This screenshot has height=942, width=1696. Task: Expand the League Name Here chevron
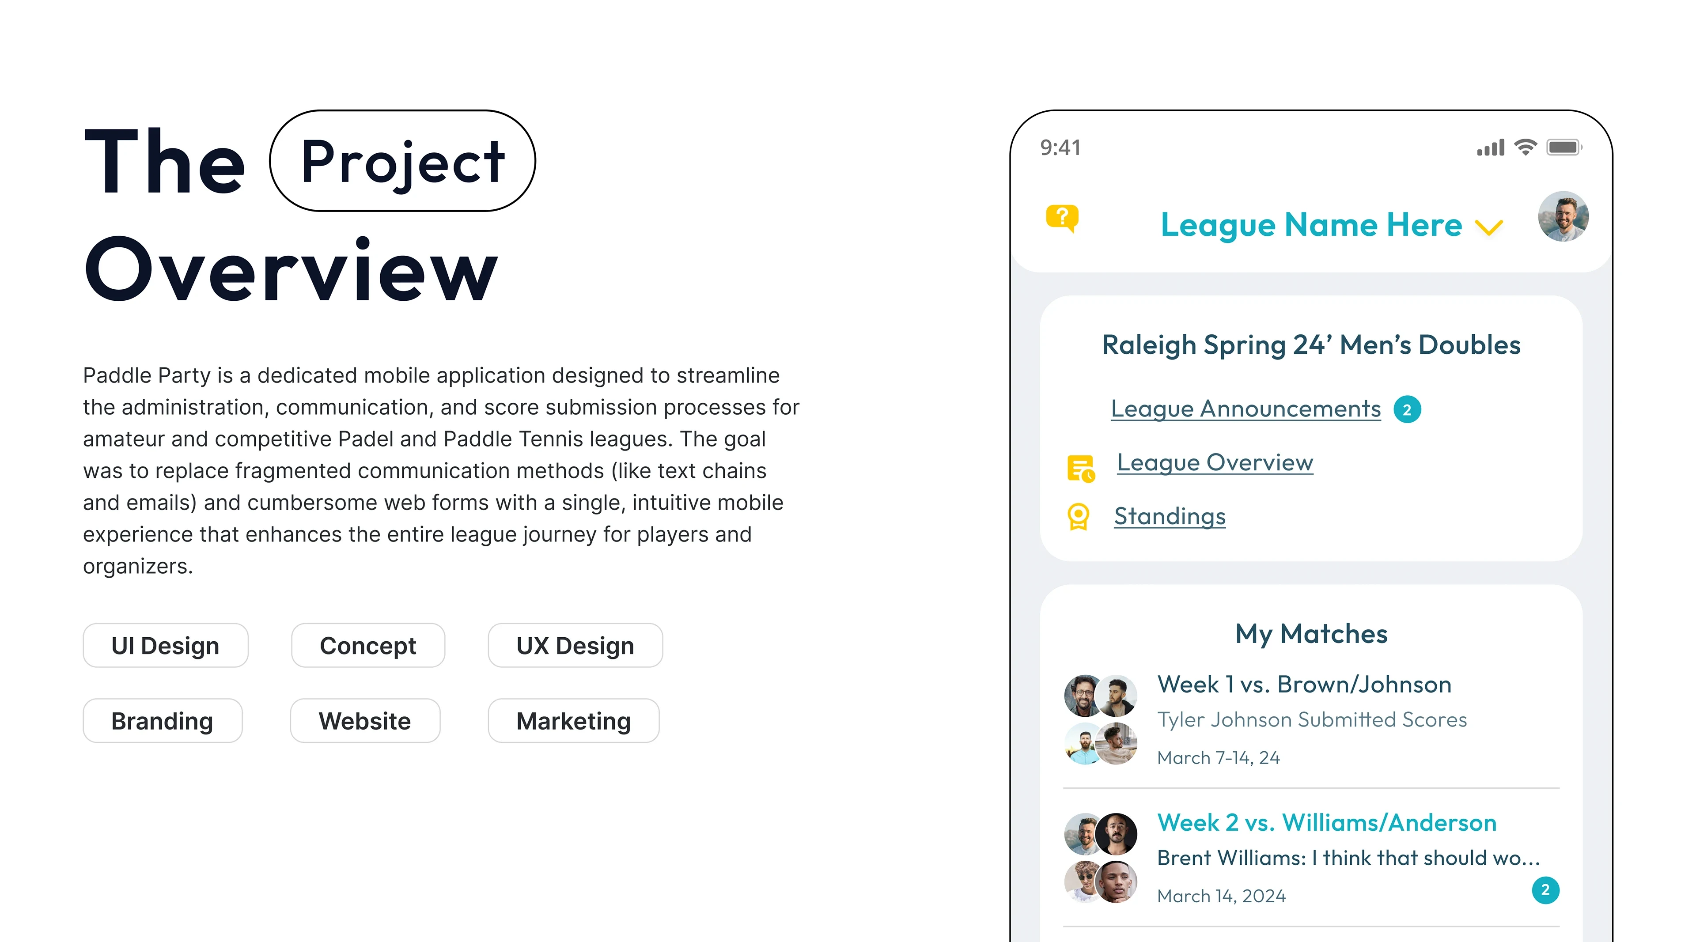(x=1488, y=228)
